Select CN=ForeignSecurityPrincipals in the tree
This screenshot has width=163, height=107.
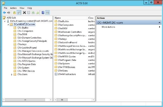[x=32, y=41]
